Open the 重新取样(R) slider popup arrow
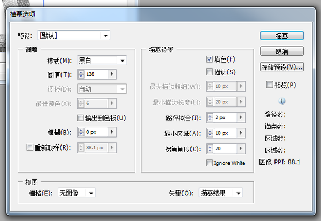Viewport: 321px width, 221px height. click(x=112, y=148)
